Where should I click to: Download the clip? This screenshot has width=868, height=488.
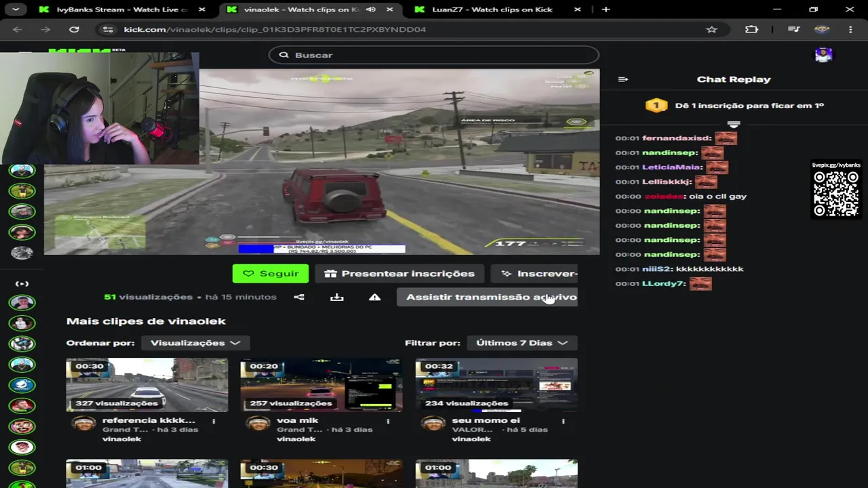pyautogui.click(x=337, y=297)
